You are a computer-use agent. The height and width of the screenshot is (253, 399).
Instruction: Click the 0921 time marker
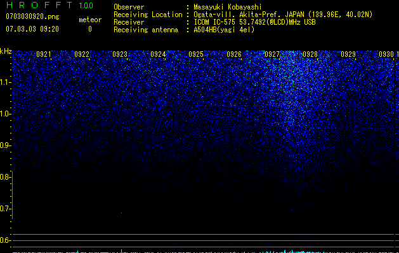point(44,54)
